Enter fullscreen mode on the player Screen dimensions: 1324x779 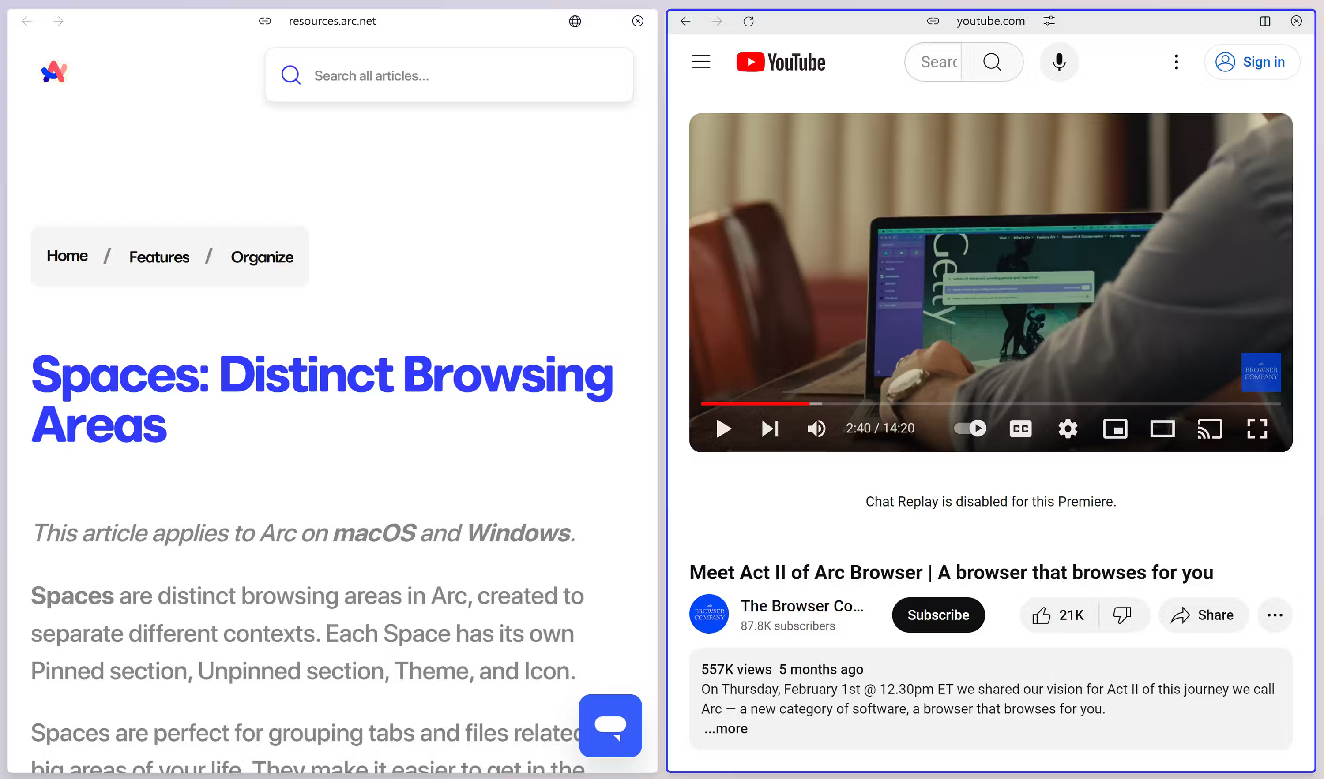(1257, 429)
